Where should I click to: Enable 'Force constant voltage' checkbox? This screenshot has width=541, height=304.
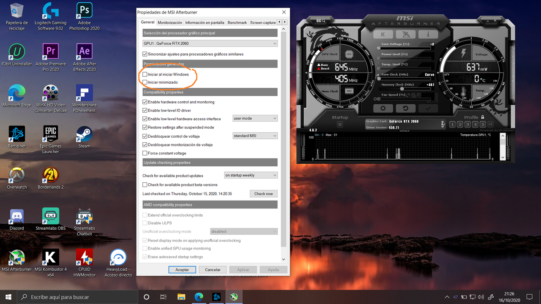[145, 153]
